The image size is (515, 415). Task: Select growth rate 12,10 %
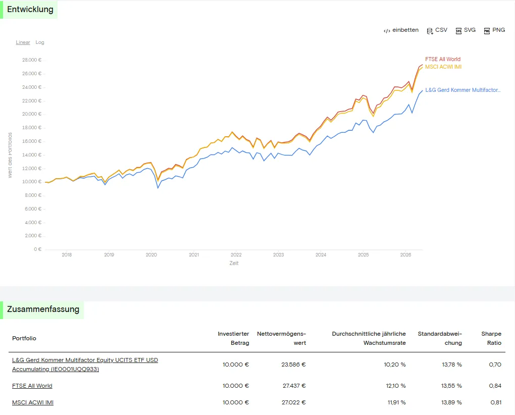point(396,386)
